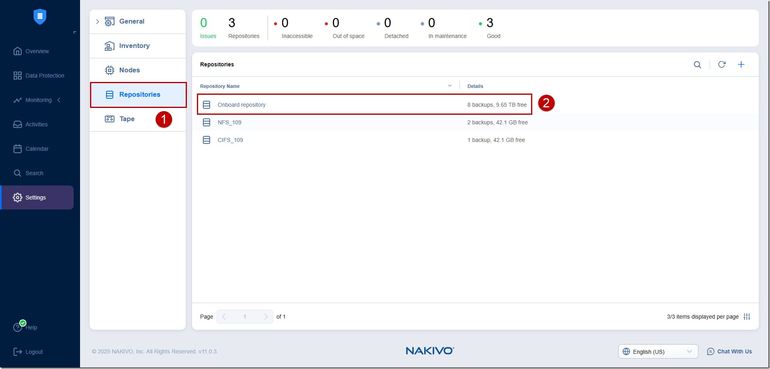
Task: Collapse the left sidebar using corner toggle
Action: (74, 32)
